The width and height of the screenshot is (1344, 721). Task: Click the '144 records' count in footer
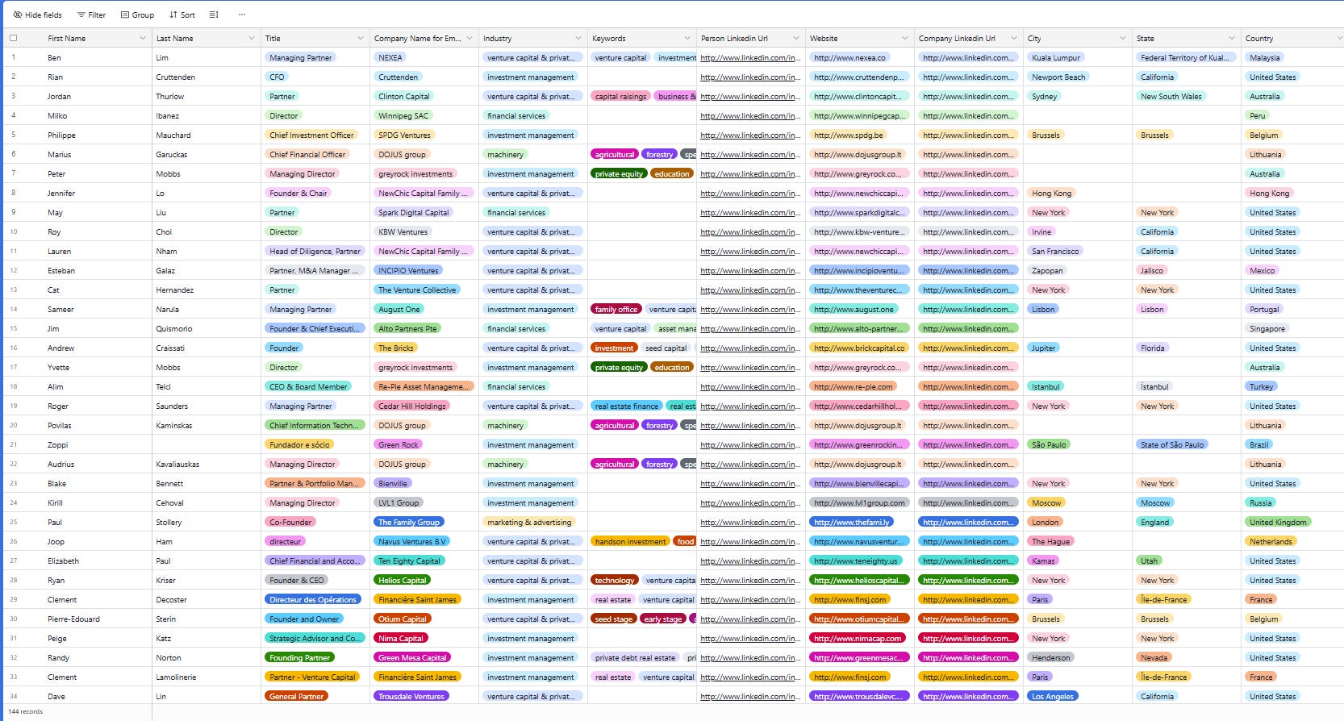click(x=25, y=711)
